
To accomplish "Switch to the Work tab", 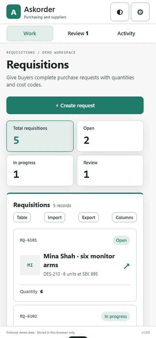I will point(30,33).
